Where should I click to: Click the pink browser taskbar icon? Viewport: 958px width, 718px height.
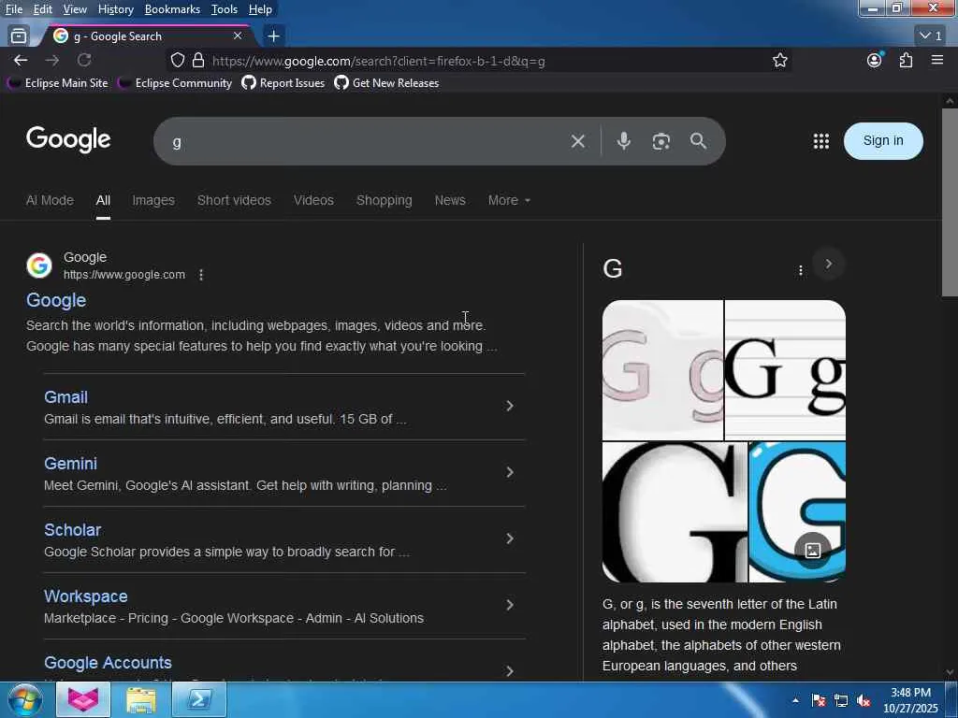pyautogui.click(x=83, y=699)
